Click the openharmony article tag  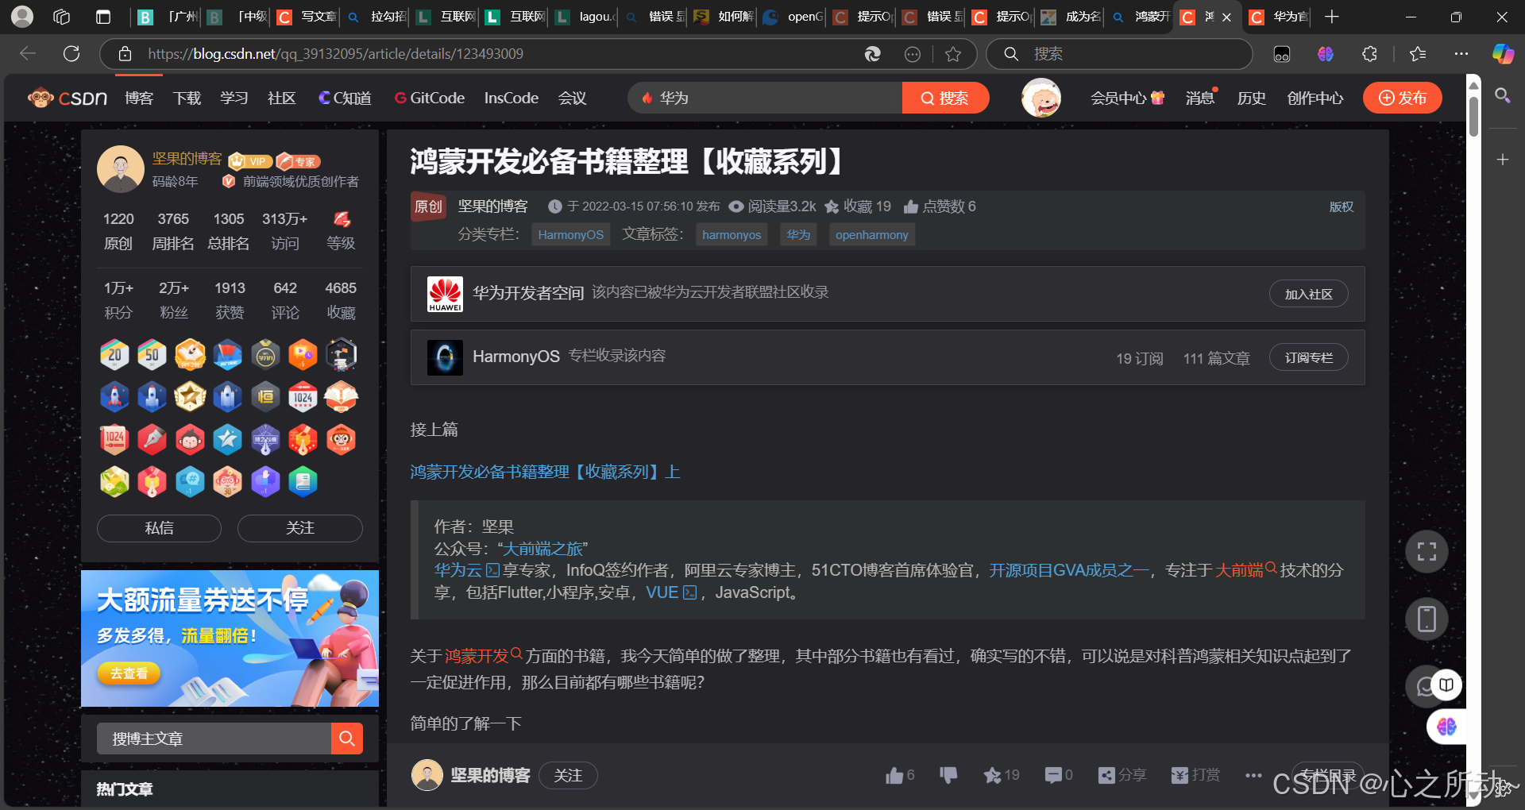(x=871, y=234)
